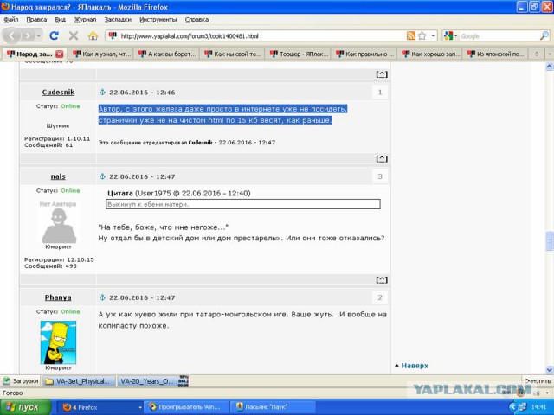Image resolution: width=554 pixels, height=415 pixels.
Task: Open Cudesnik's user profile link
Action: pos(58,93)
